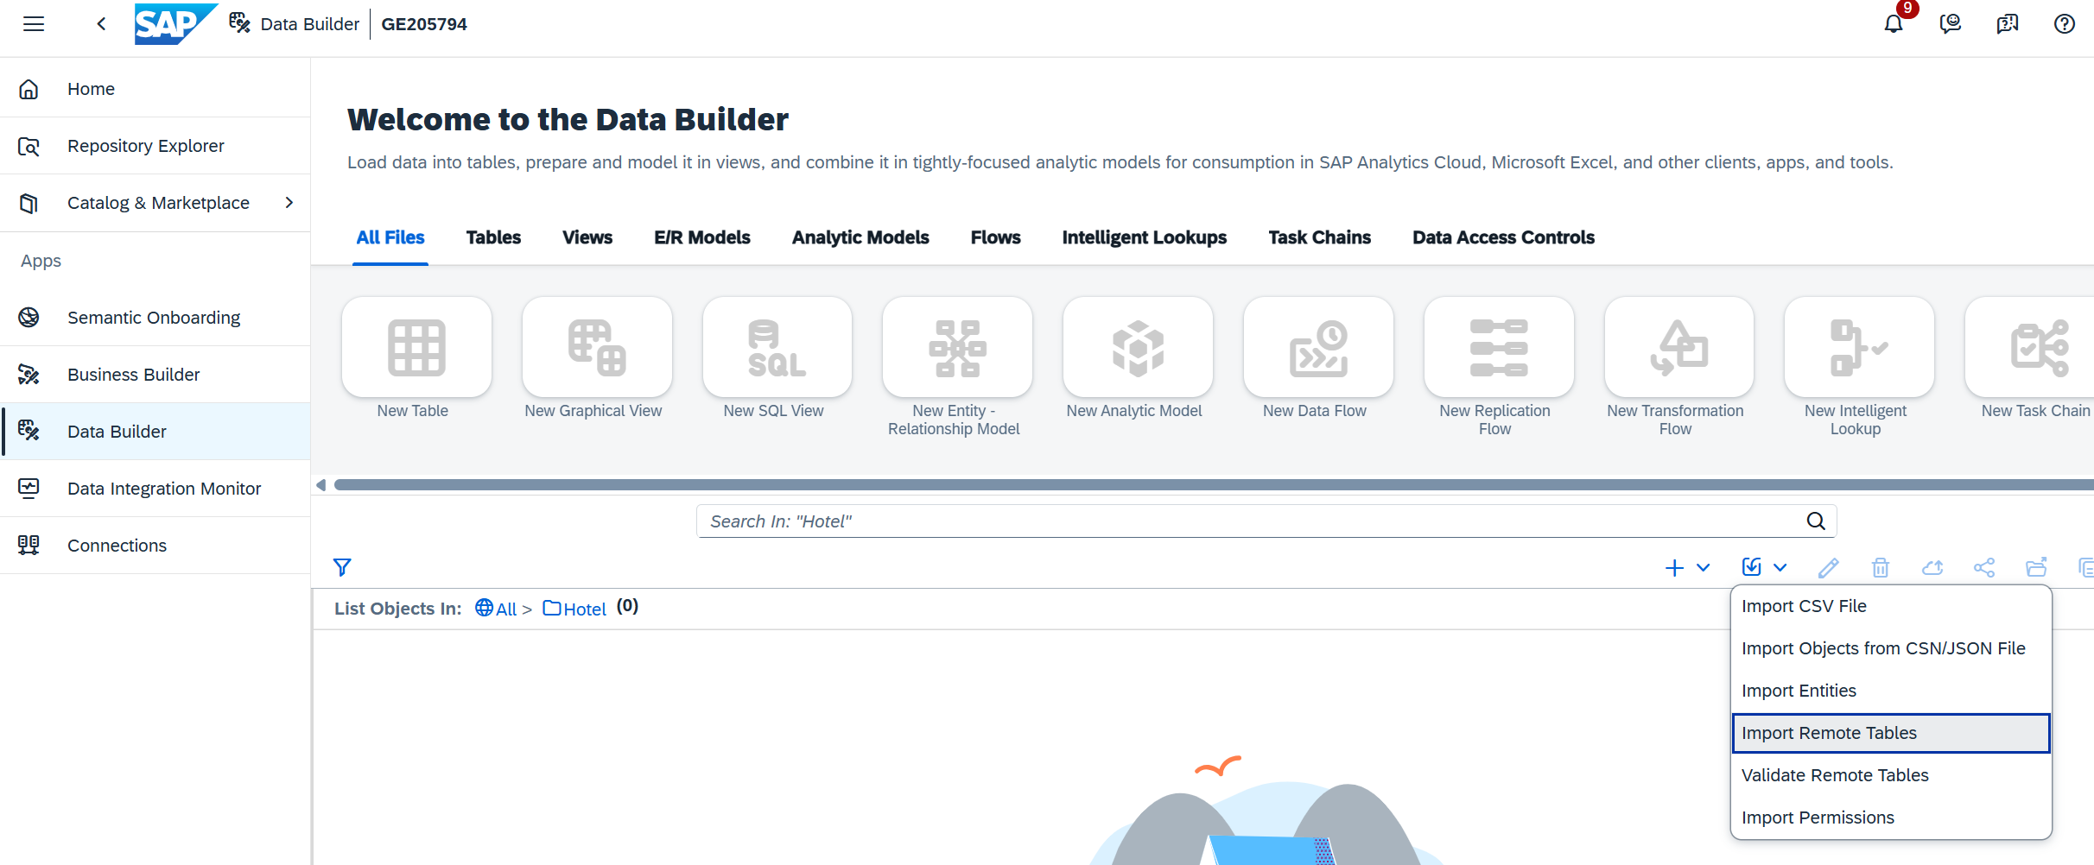
Task: Create a New SQL View
Action: (777, 347)
